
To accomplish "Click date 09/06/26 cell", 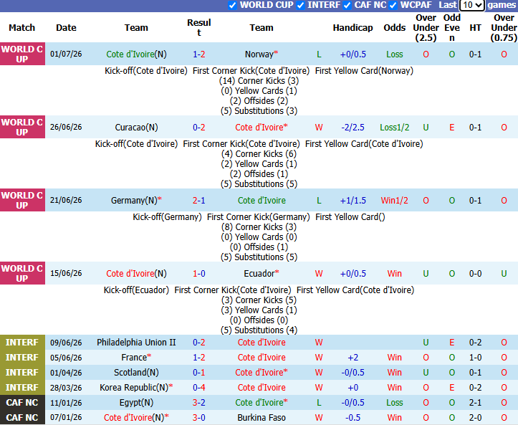I will pyautogui.click(x=66, y=343).
